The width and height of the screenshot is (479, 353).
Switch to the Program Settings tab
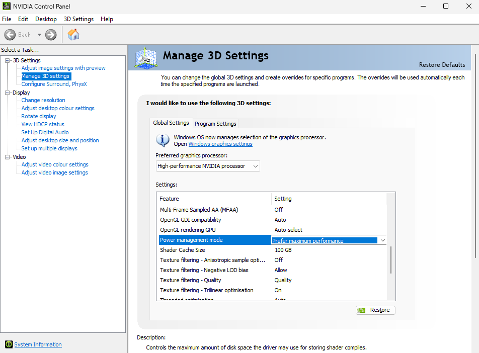215,124
